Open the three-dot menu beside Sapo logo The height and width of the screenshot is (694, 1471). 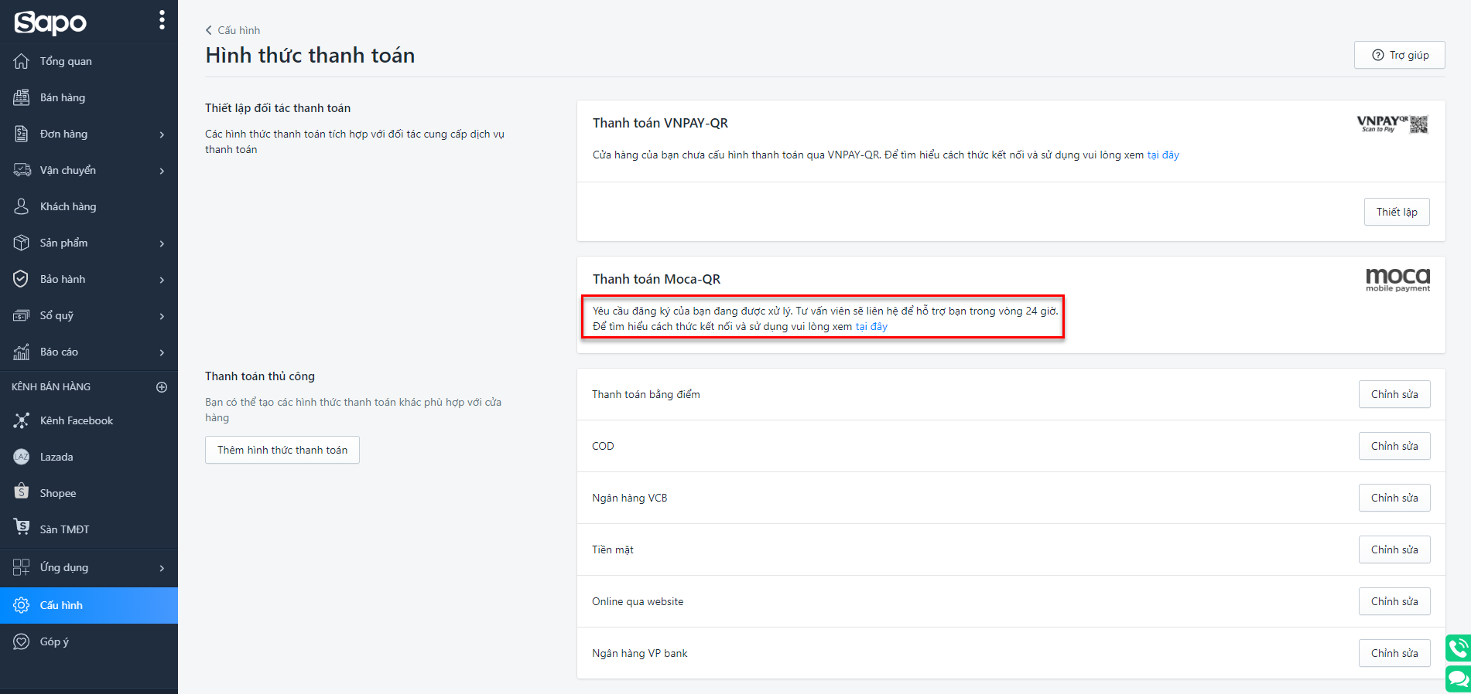(x=162, y=20)
